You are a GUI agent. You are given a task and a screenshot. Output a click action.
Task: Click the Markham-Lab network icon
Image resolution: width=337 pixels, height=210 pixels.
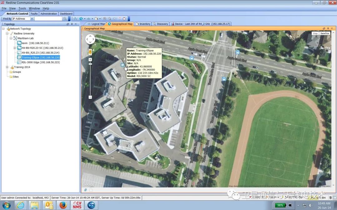[16, 38]
